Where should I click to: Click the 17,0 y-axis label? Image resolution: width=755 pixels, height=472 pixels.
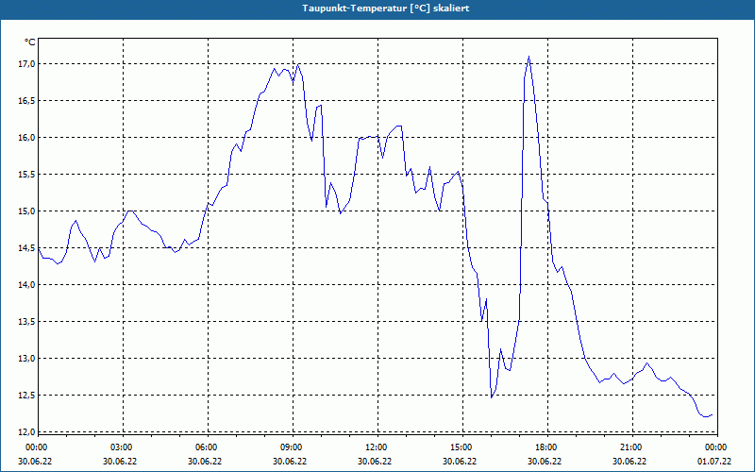click(25, 64)
